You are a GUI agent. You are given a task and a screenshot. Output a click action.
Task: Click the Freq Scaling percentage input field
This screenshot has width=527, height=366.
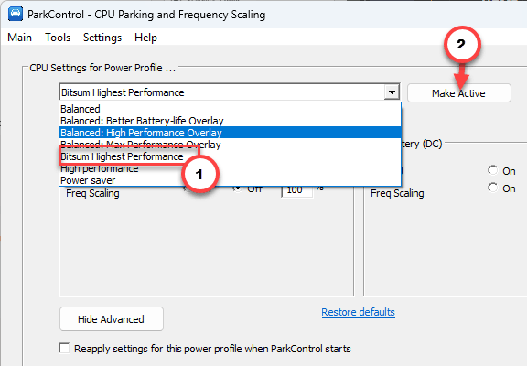(x=297, y=190)
